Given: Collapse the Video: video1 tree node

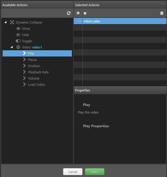Looking at the screenshot, I should [12, 47].
